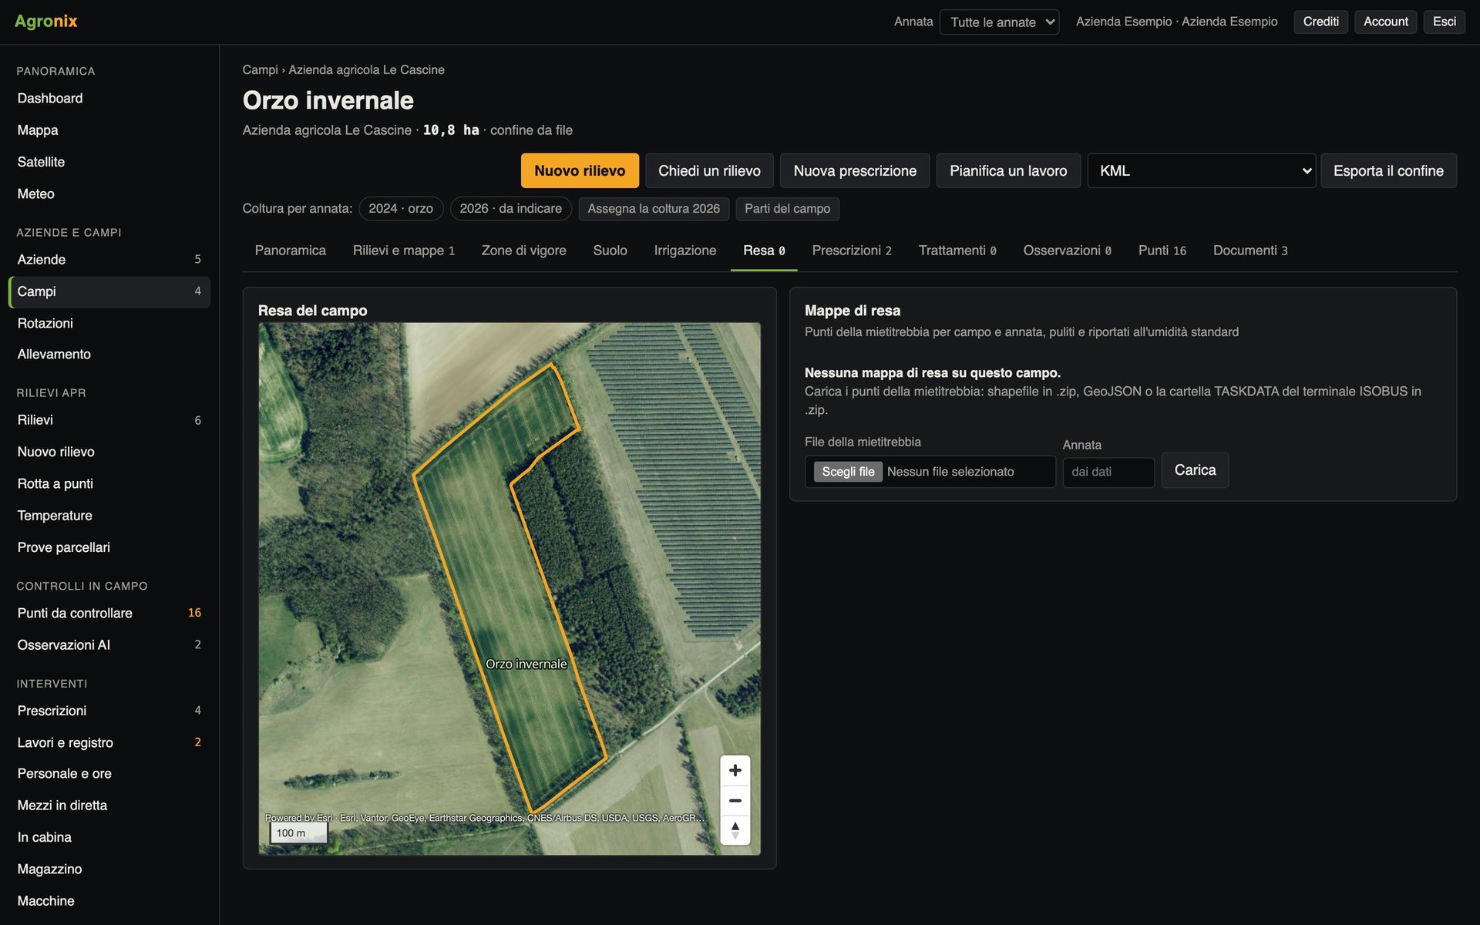Click Pianifica un lavoro button
This screenshot has width=1480, height=925.
click(1008, 171)
